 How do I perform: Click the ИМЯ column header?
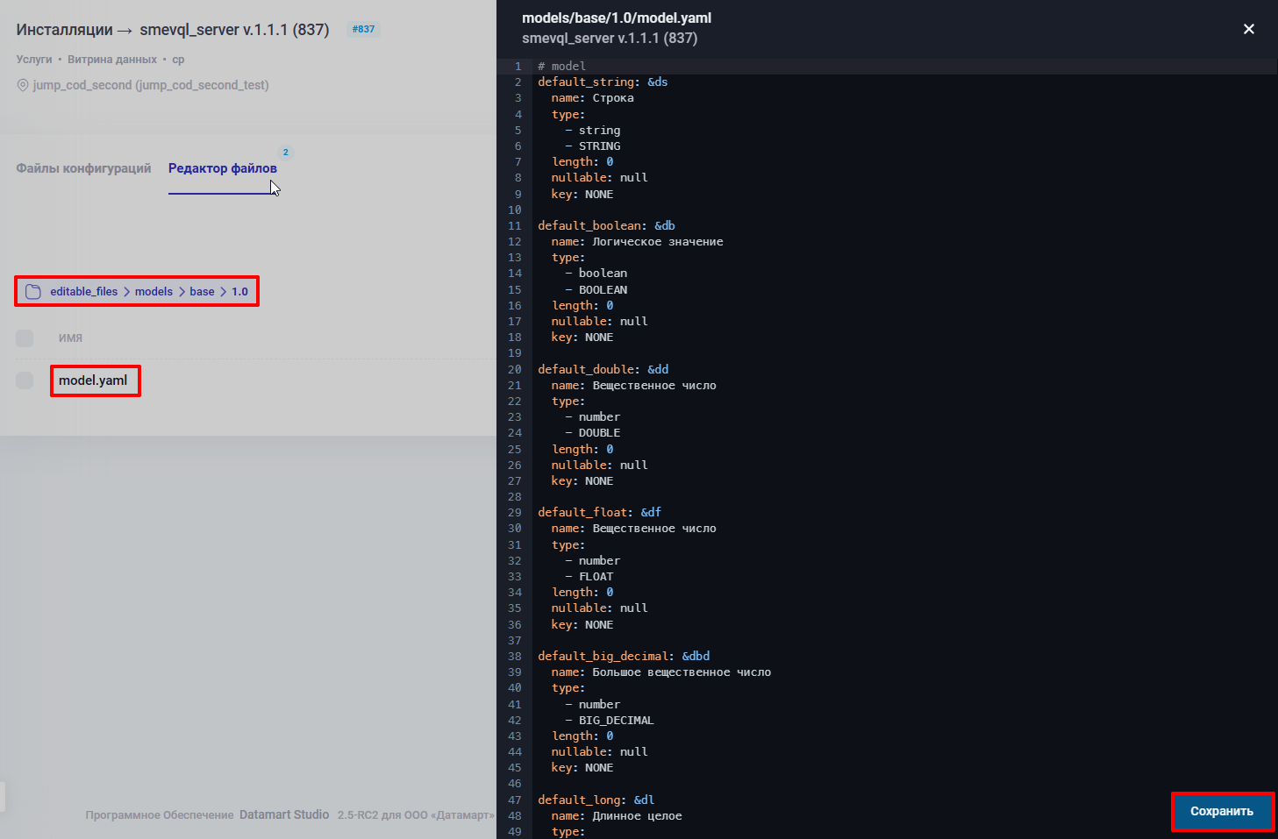point(70,338)
